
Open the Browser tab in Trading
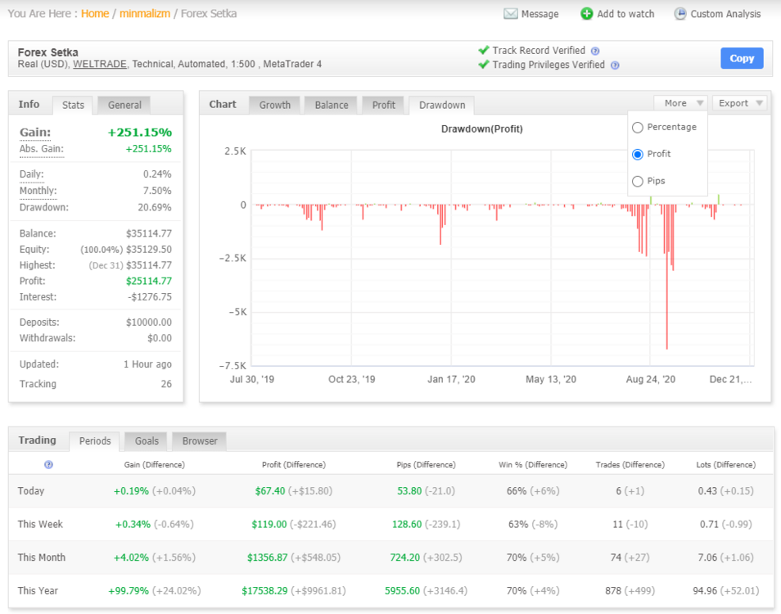[x=199, y=440]
